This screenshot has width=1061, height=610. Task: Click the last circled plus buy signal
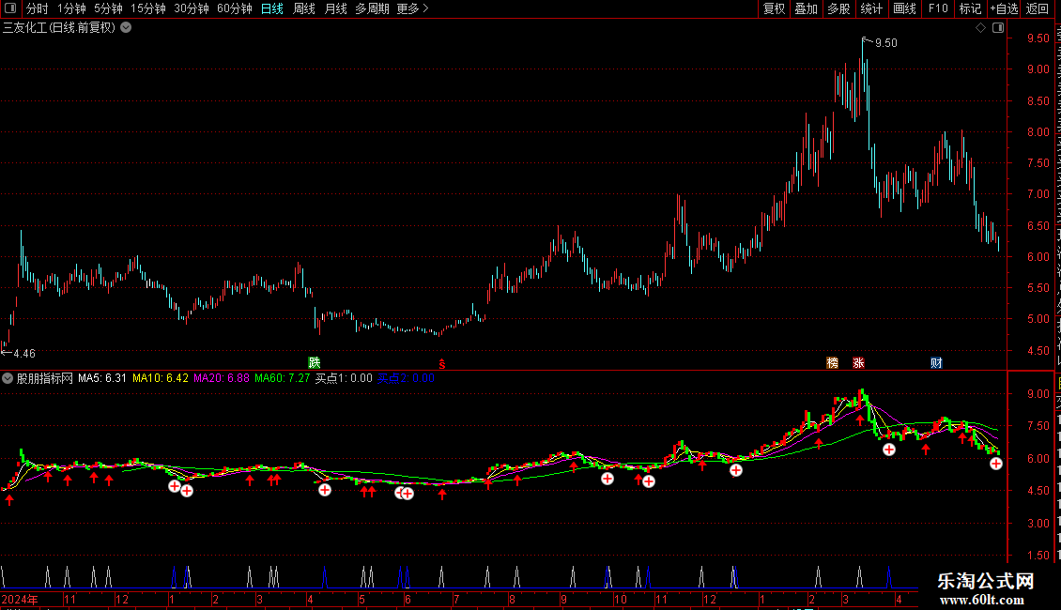(x=996, y=464)
